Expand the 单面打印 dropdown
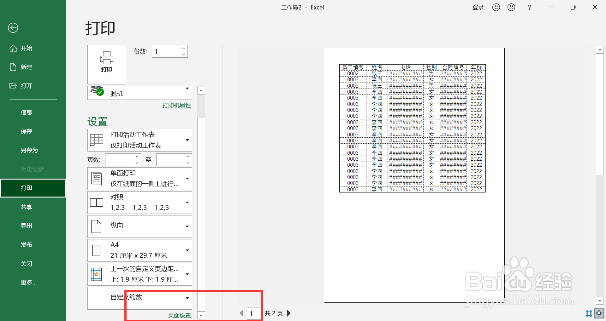Image resolution: width=606 pixels, height=321 pixels. 140,179
